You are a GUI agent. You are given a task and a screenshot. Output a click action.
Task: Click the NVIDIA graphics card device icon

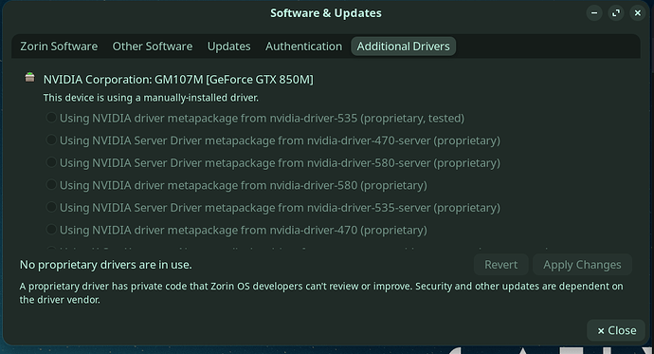click(29, 77)
